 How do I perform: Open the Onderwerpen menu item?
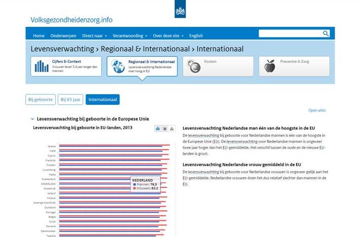pos(63,36)
